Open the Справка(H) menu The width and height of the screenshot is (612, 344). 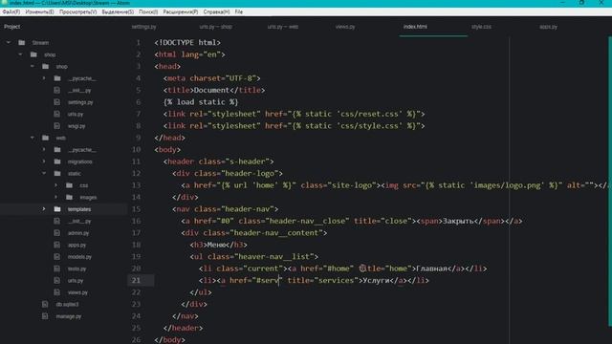coord(216,12)
